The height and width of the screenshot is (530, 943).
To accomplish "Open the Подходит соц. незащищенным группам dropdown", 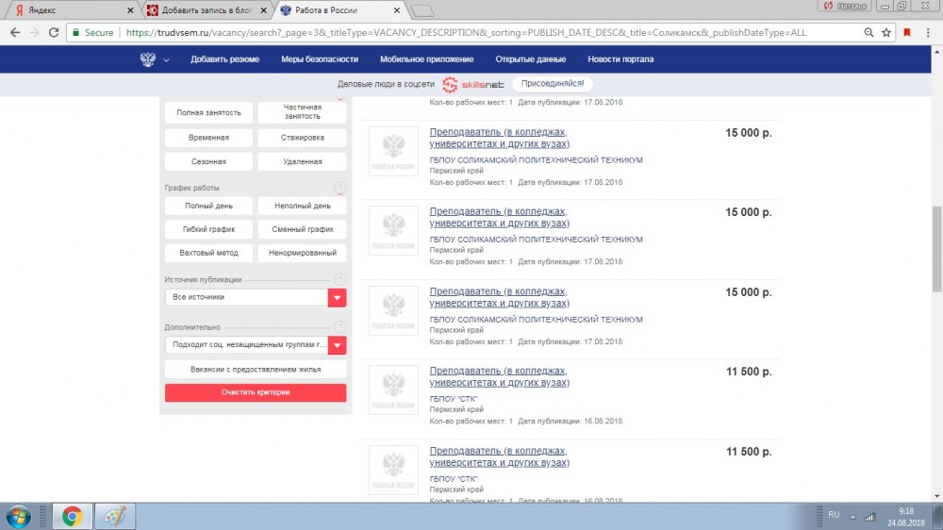I will [337, 345].
